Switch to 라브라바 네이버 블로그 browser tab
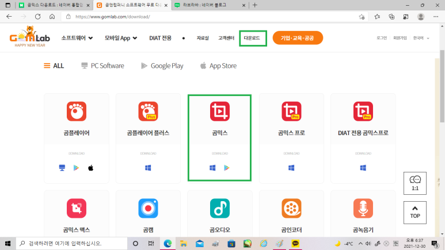Viewport: 445px width, 250px height. 210,5
